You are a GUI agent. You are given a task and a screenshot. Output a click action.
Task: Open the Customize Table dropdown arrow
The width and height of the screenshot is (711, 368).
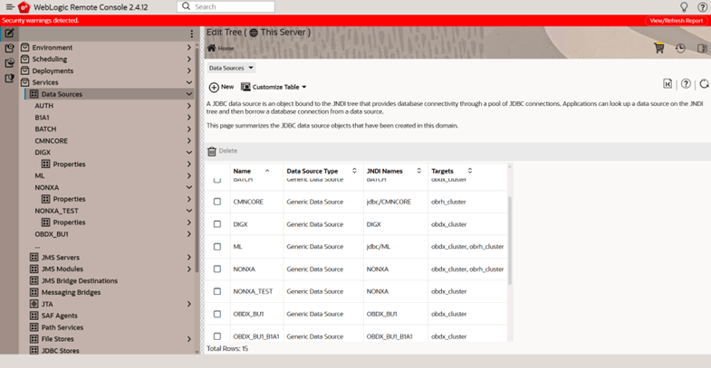(x=304, y=87)
